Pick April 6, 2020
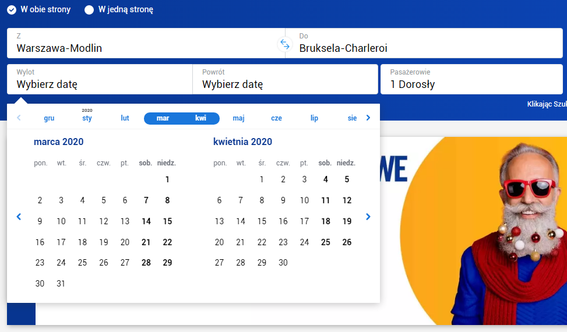The image size is (567, 332). [x=219, y=200]
